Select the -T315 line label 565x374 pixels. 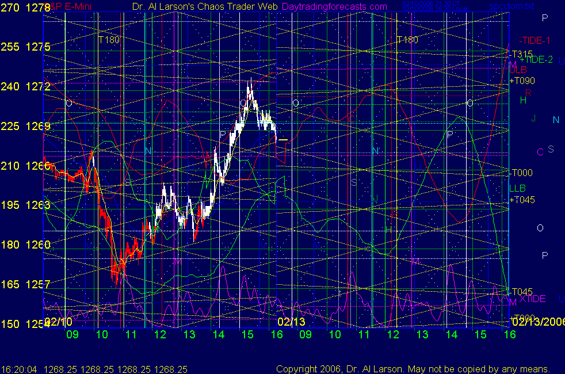click(521, 54)
